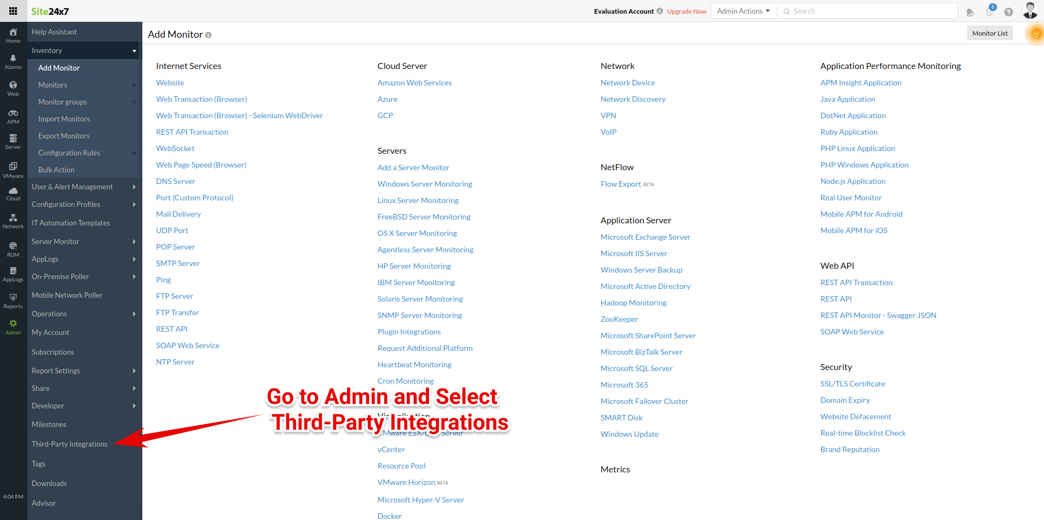Click the Add Monitor title help icon
1044x520 pixels.
[x=208, y=35]
